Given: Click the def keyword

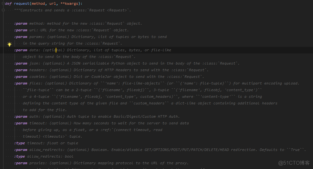Looking at the screenshot, I should (x=8, y=3).
